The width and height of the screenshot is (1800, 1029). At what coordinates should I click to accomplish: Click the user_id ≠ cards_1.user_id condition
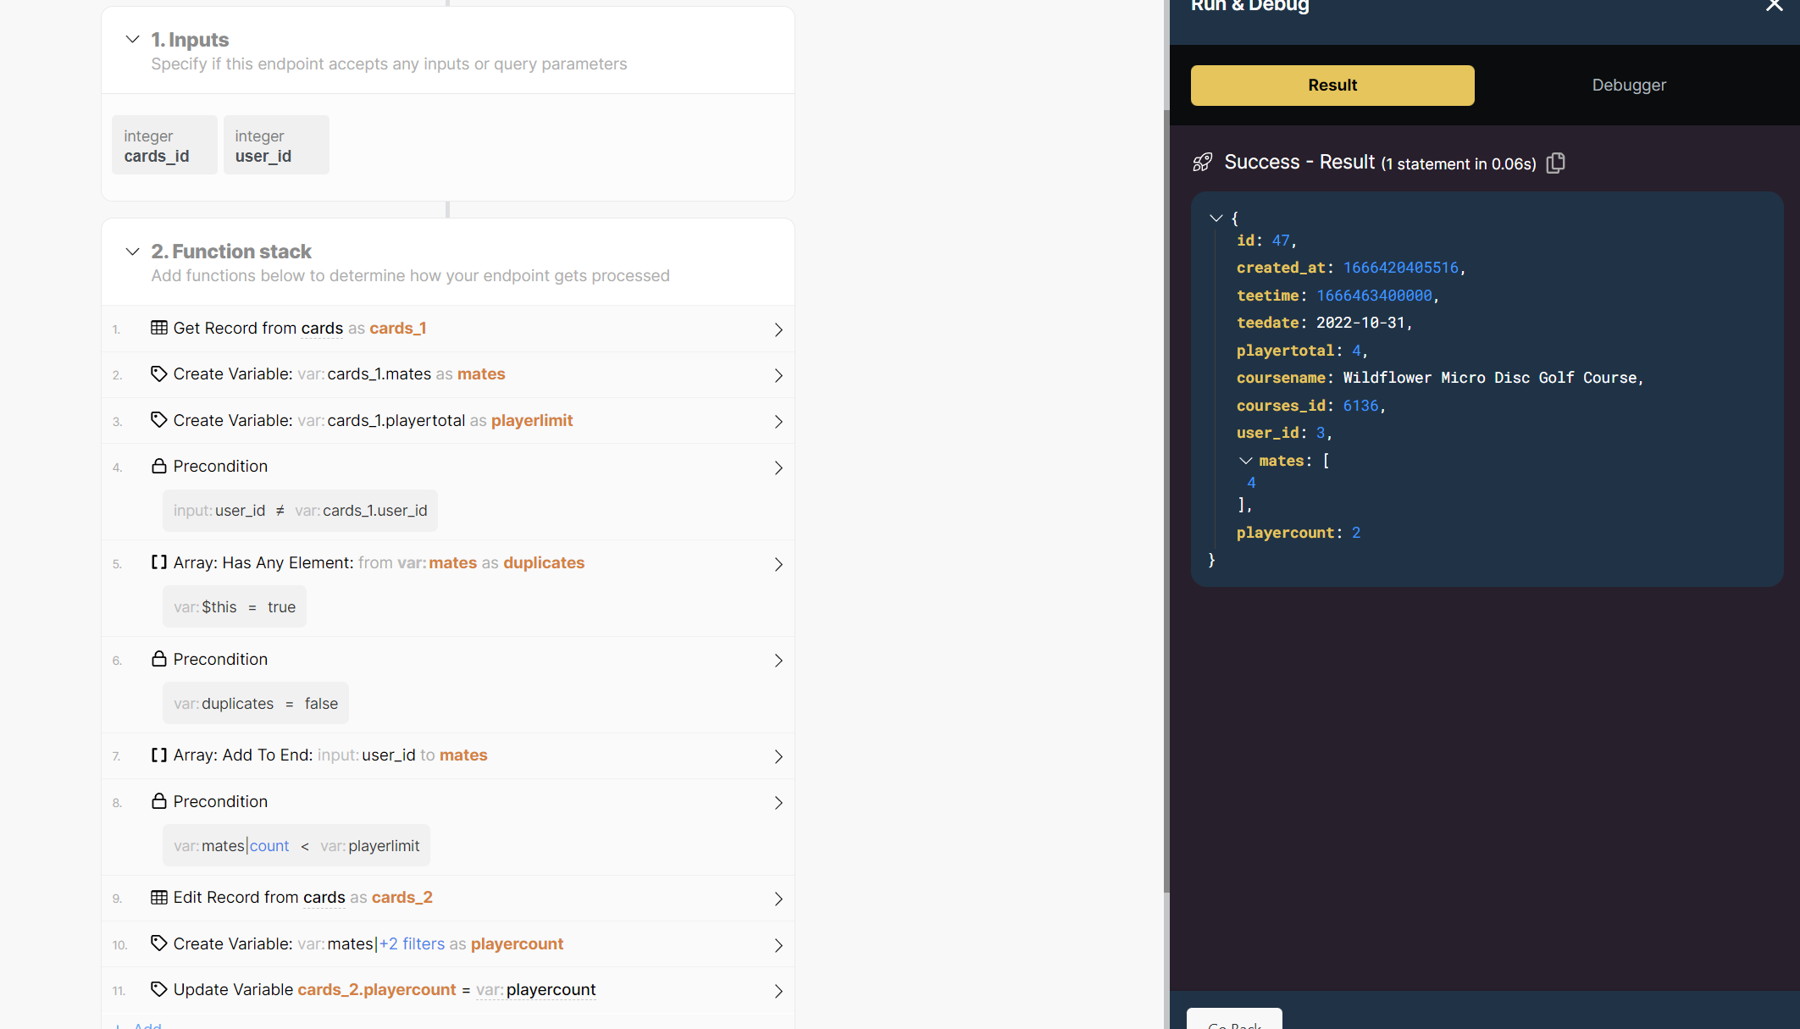point(300,511)
